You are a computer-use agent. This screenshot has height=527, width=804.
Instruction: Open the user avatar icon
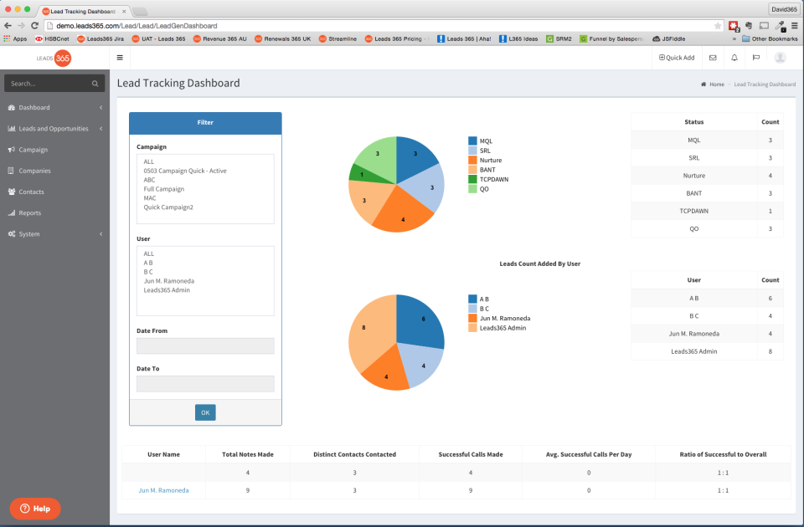780,58
